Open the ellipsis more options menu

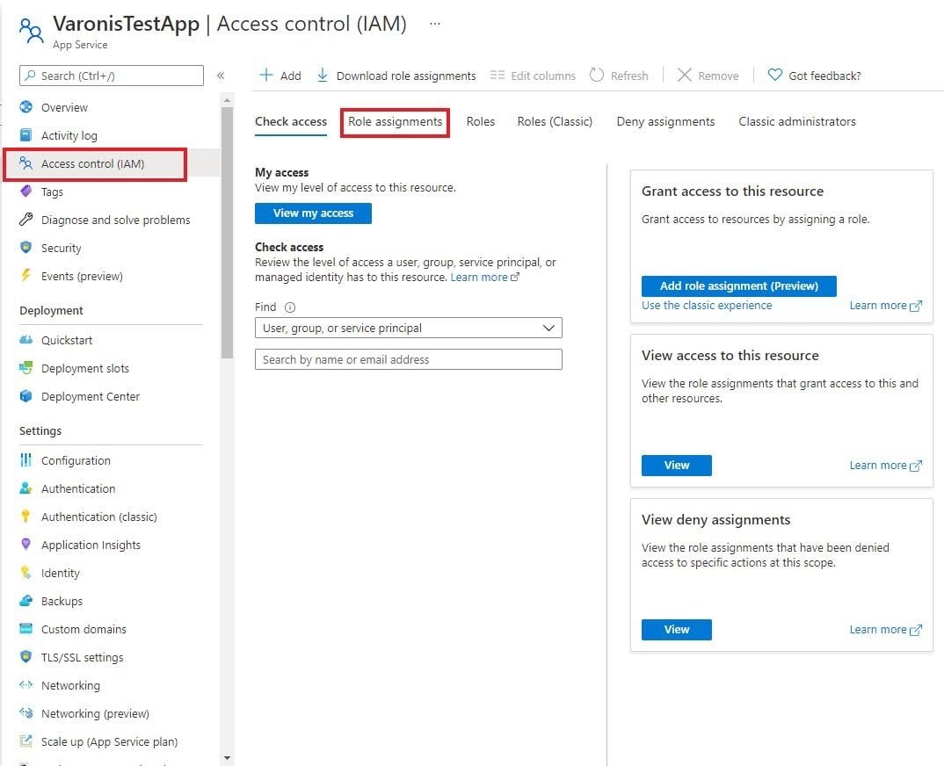pyautogui.click(x=435, y=24)
